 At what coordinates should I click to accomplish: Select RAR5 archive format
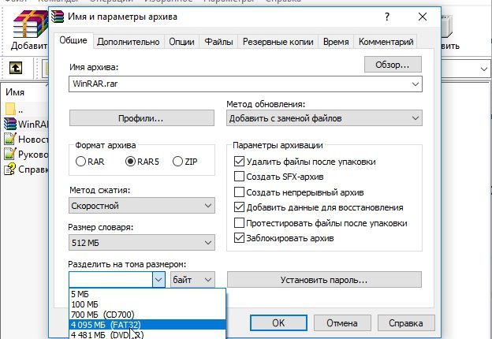[130, 162]
